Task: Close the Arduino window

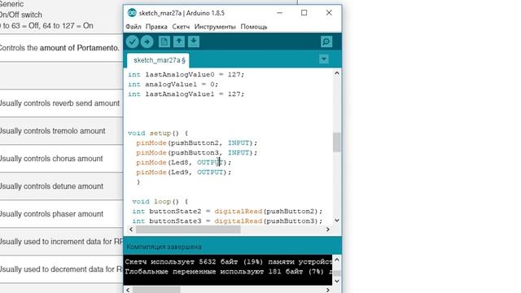Action: tap(329, 13)
